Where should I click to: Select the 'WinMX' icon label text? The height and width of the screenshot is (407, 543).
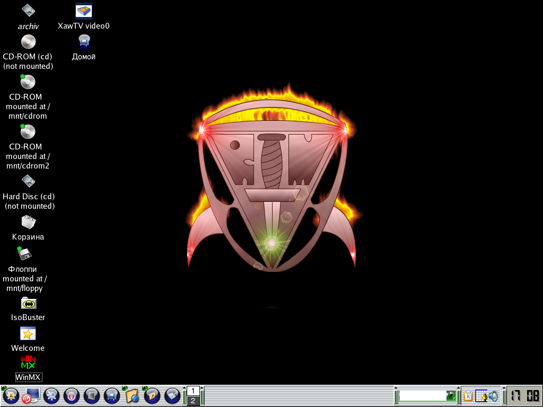point(29,377)
